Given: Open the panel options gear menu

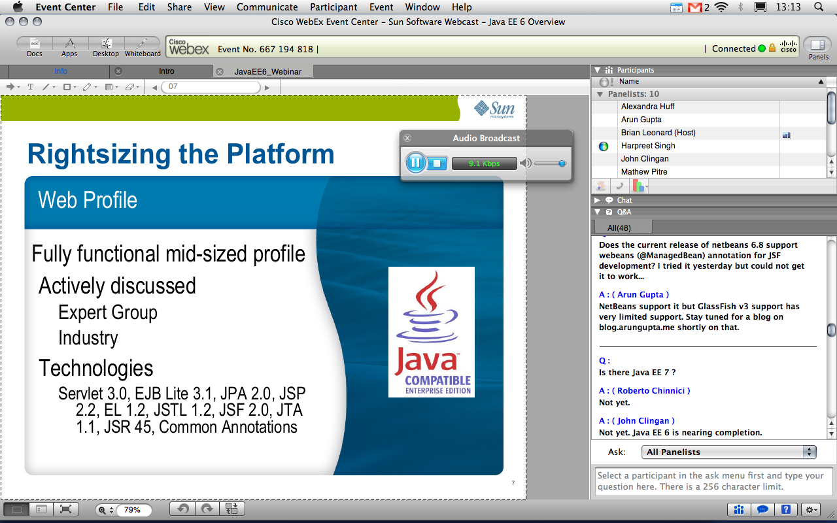Looking at the screenshot, I should 811,510.
